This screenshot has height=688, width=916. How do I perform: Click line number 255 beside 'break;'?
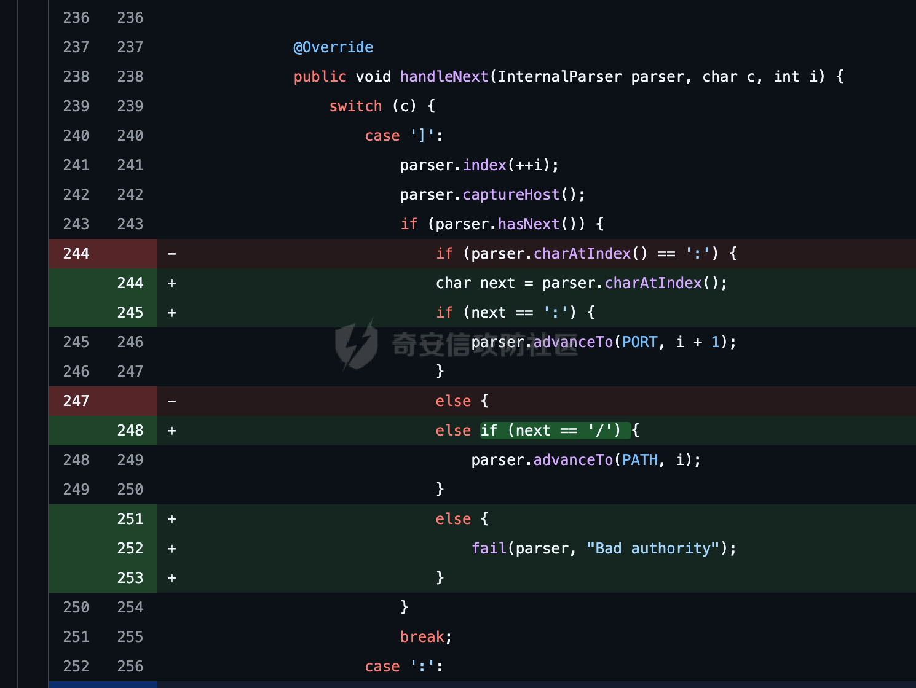point(130,637)
